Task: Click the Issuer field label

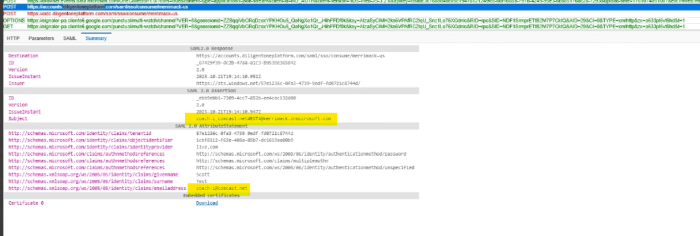Action: point(17,84)
